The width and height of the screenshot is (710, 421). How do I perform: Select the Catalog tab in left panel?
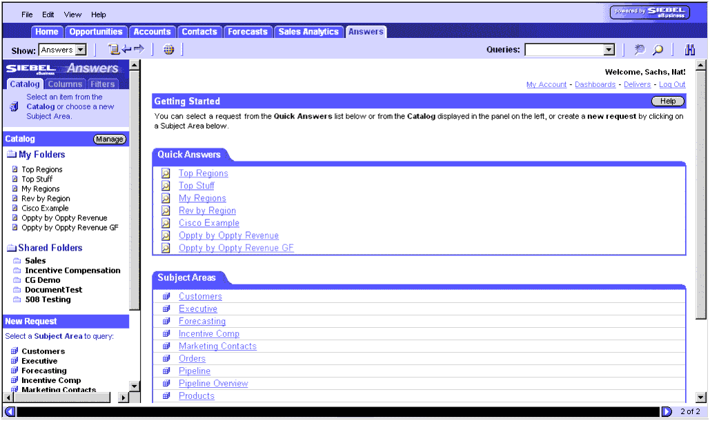(x=24, y=84)
